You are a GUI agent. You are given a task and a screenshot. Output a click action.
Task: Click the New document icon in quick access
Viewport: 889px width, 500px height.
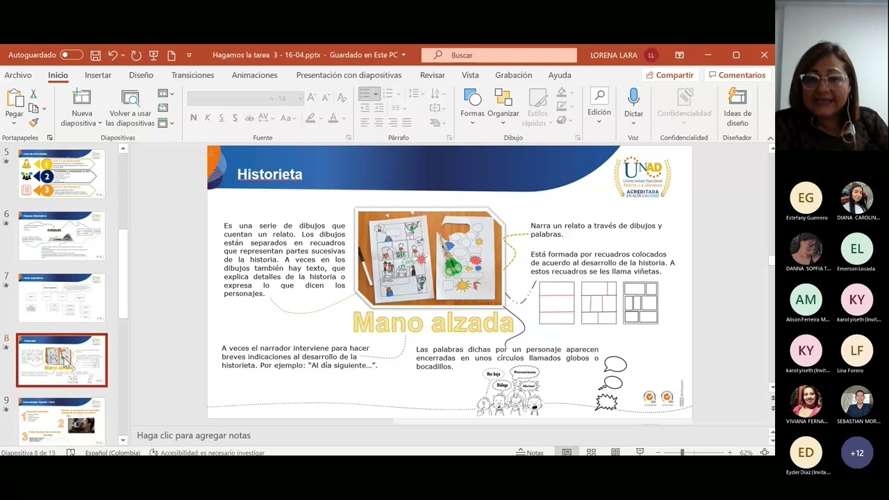[x=172, y=55]
